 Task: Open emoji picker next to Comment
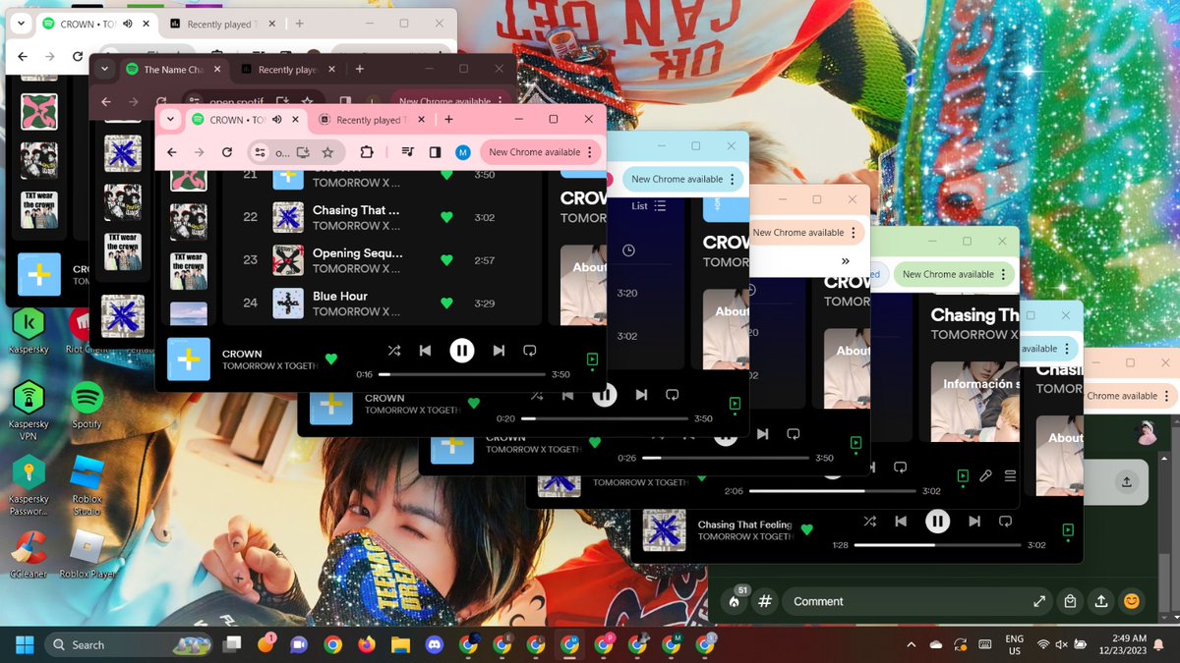coord(1132,601)
